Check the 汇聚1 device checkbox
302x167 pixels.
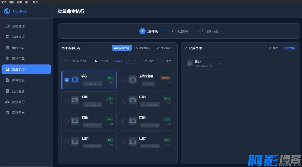point(67,101)
